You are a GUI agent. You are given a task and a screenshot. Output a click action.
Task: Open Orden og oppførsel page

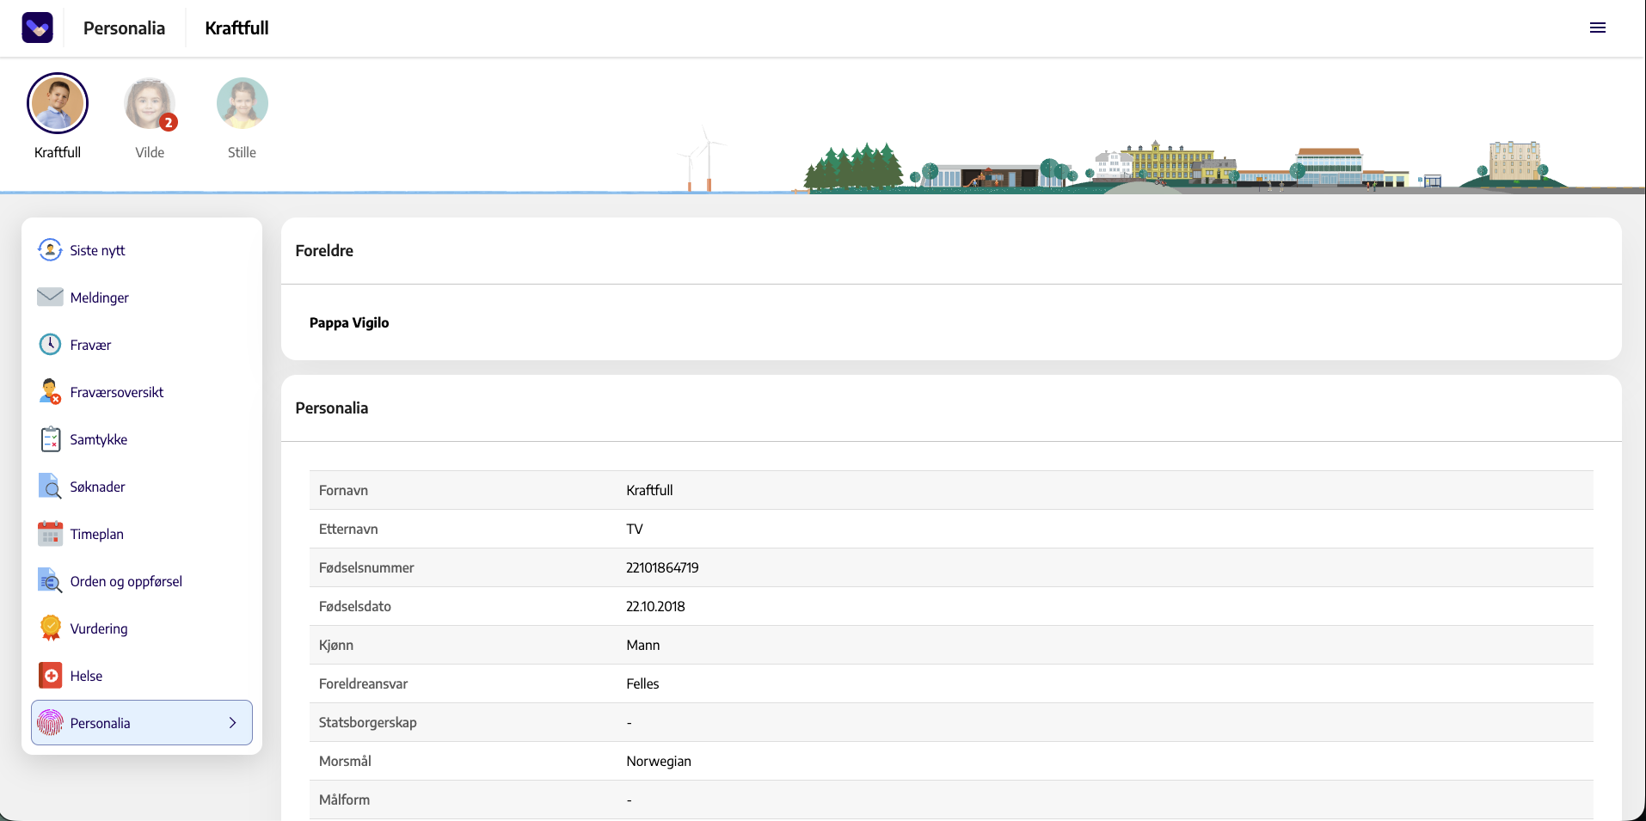coord(142,581)
